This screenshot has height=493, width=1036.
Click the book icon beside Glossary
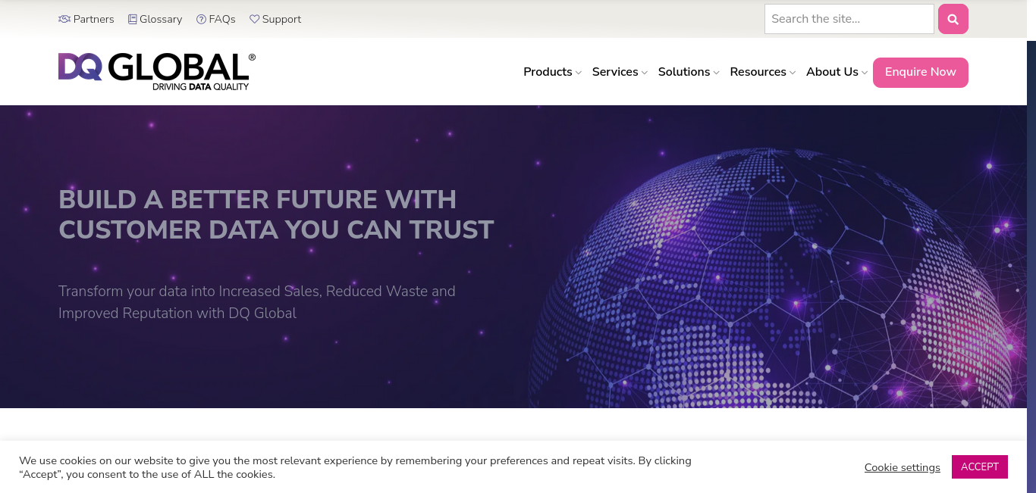tap(133, 19)
